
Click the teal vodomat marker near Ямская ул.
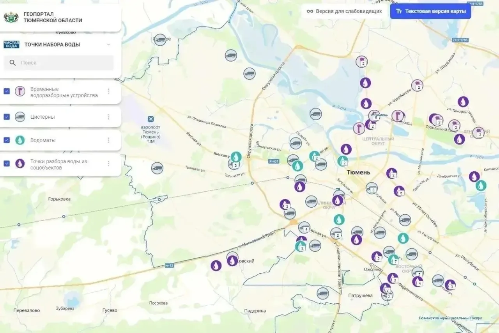[x=236, y=157]
